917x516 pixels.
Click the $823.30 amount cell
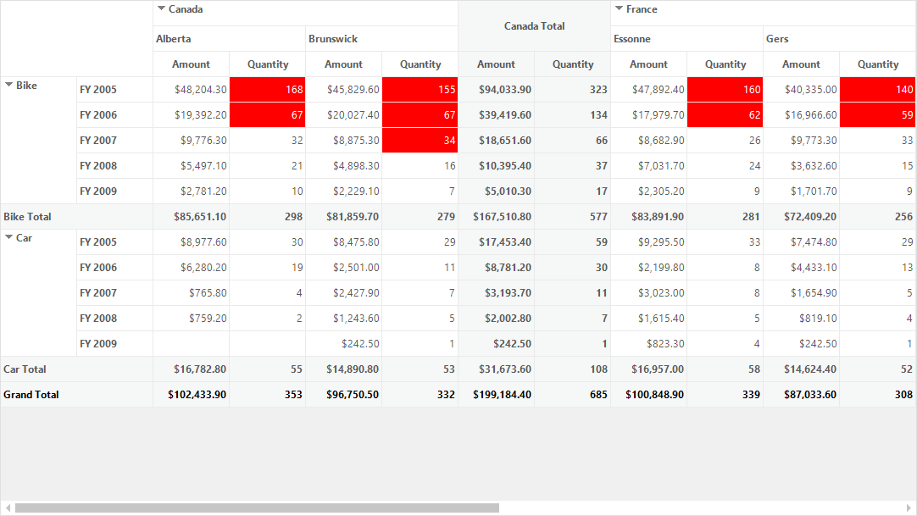pyautogui.click(x=648, y=344)
